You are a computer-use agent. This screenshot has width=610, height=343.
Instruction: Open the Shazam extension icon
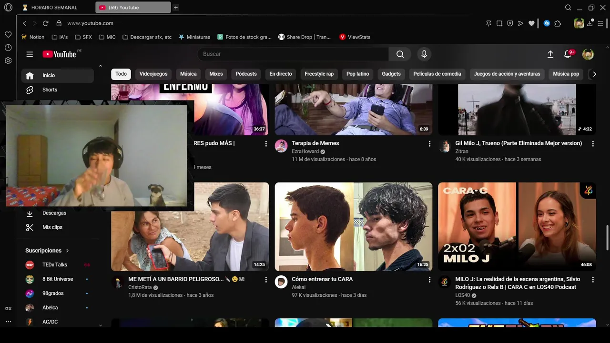547,23
